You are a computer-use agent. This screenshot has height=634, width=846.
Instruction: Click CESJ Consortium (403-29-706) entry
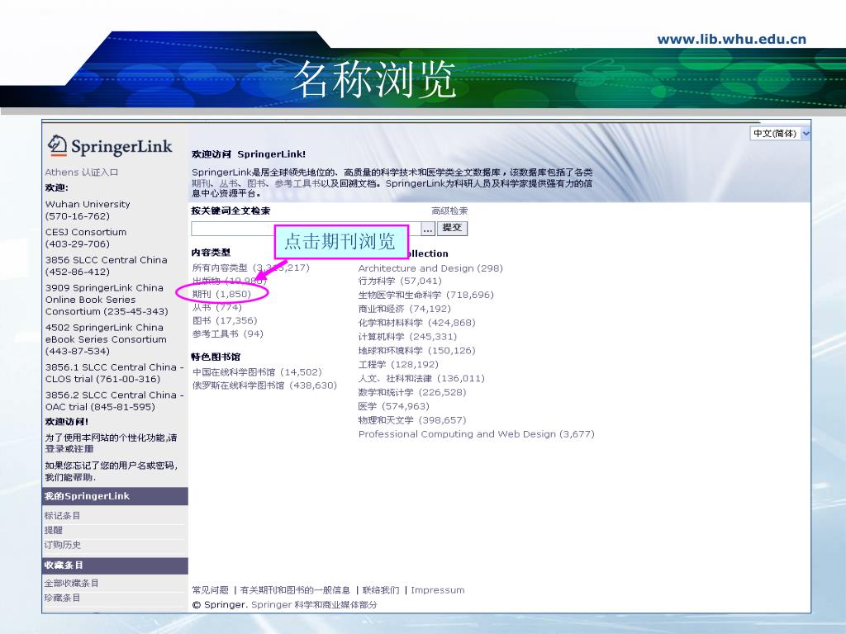click(x=86, y=238)
